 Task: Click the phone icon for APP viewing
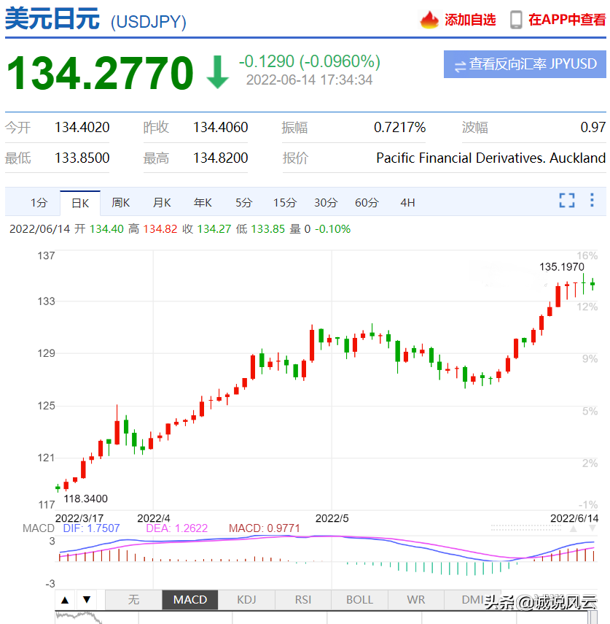click(516, 20)
